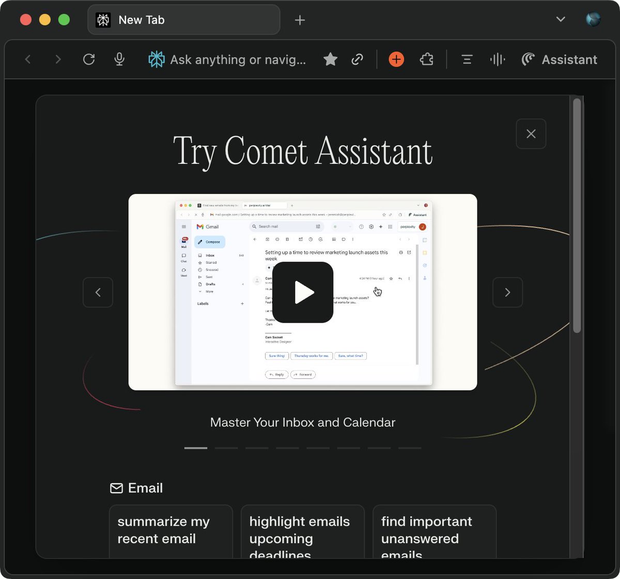Select the first carousel indicator dash
The width and height of the screenshot is (620, 579).
point(196,448)
